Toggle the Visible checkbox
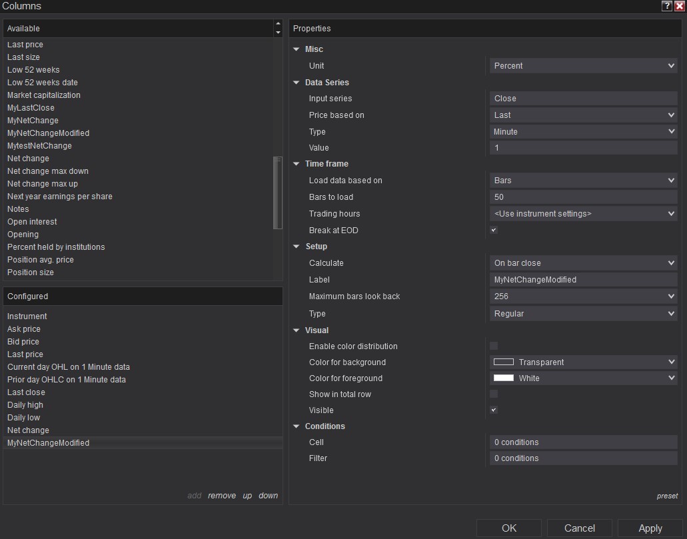Viewport: 687px width, 539px height. coord(494,410)
